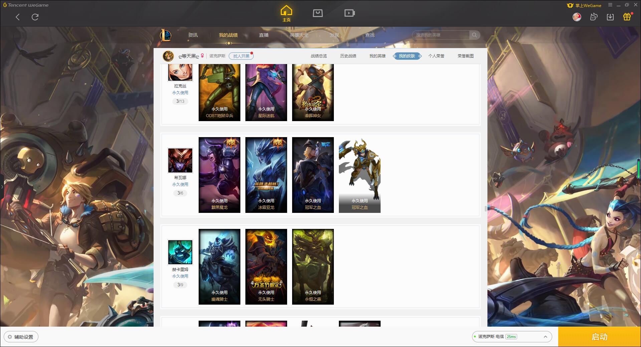Click the player profile avatar
641x347 pixels.
click(x=168, y=56)
